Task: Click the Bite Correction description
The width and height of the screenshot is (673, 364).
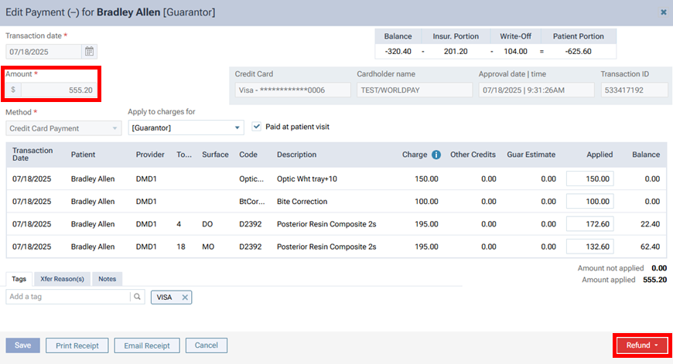Action: tap(302, 202)
